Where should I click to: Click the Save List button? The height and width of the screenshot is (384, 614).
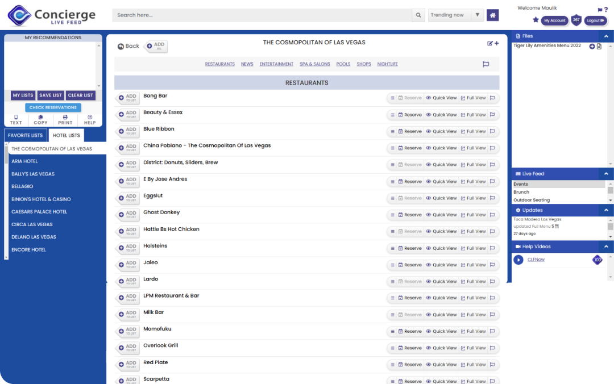click(x=51, y=95)
